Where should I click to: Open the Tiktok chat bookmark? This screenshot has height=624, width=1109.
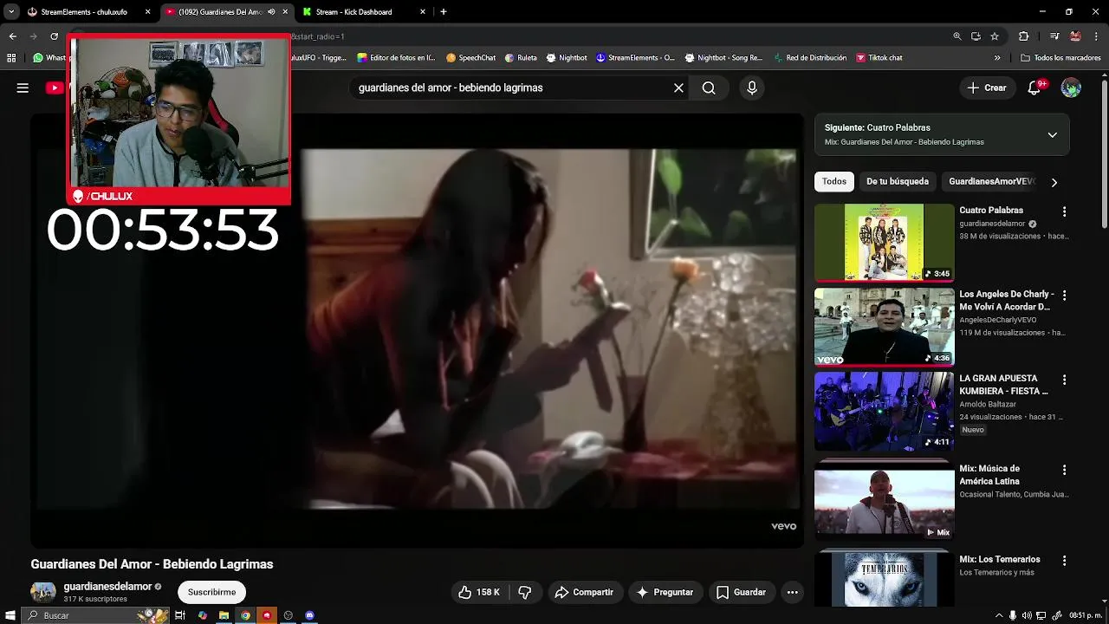(x=879, y=58)
